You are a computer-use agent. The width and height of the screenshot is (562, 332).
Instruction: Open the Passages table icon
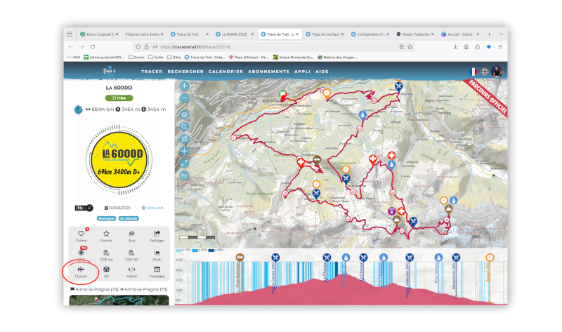(157, 270)
